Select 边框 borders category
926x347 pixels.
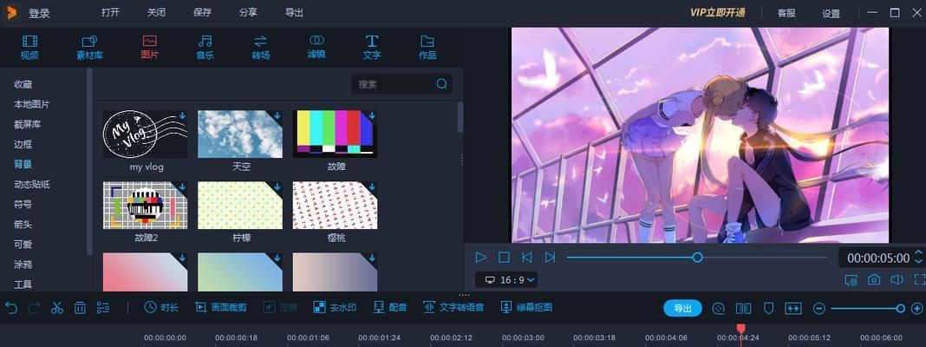[23, 144]
